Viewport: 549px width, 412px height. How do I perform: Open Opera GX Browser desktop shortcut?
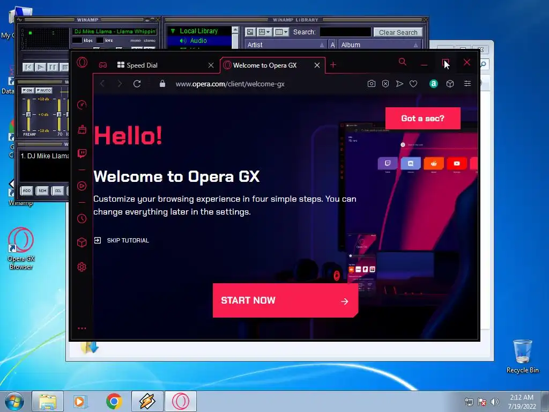coord(21,248)
